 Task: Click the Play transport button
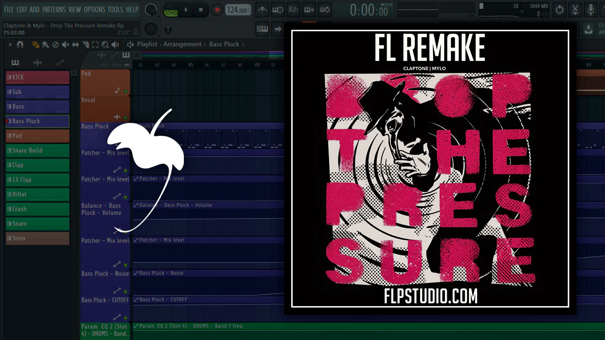(x=186, y=9)
